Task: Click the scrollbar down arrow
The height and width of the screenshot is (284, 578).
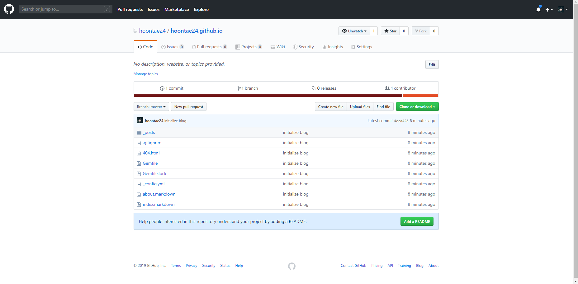Action: click(x=576, y=281)
